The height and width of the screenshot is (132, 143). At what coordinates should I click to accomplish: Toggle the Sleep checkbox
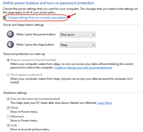[x=8, y=108]
